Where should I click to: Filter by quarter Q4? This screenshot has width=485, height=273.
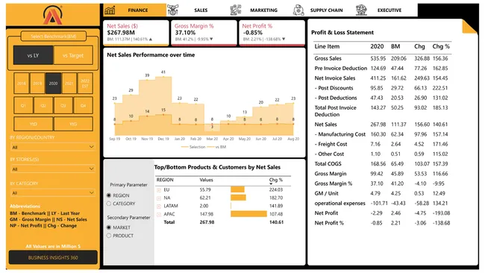coord(84,105)
